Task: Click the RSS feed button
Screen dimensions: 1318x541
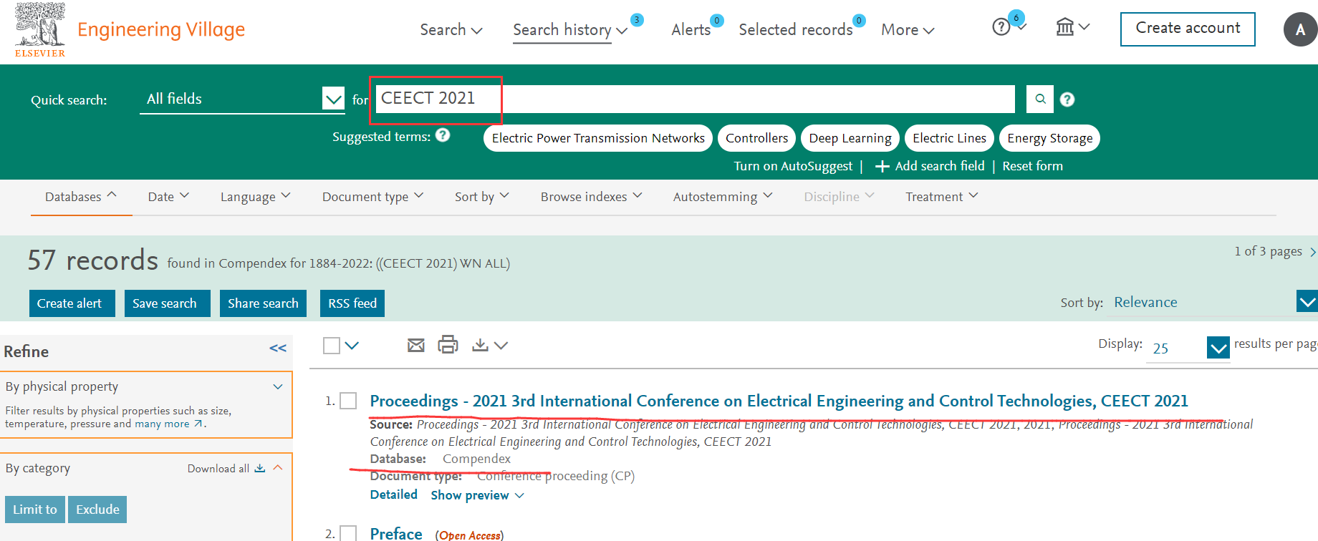Action: (x=352, y=303)
